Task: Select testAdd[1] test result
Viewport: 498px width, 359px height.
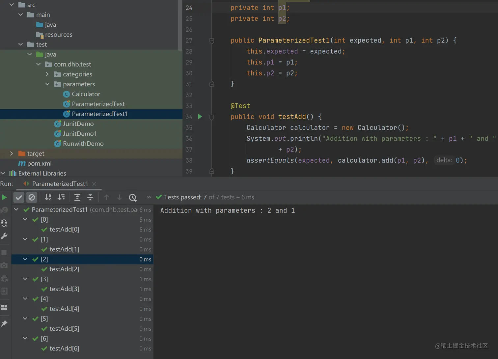Action: 64,249
